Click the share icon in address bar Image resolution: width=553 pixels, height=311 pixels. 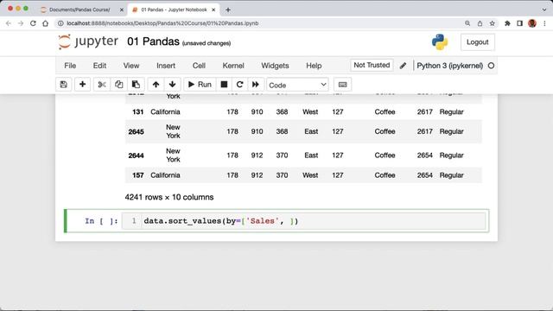click(x=480, y=23)
